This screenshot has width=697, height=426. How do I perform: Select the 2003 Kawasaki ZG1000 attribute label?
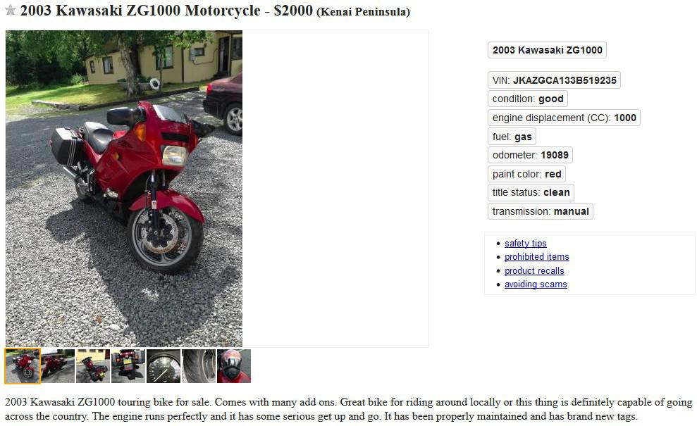(547, 50)
